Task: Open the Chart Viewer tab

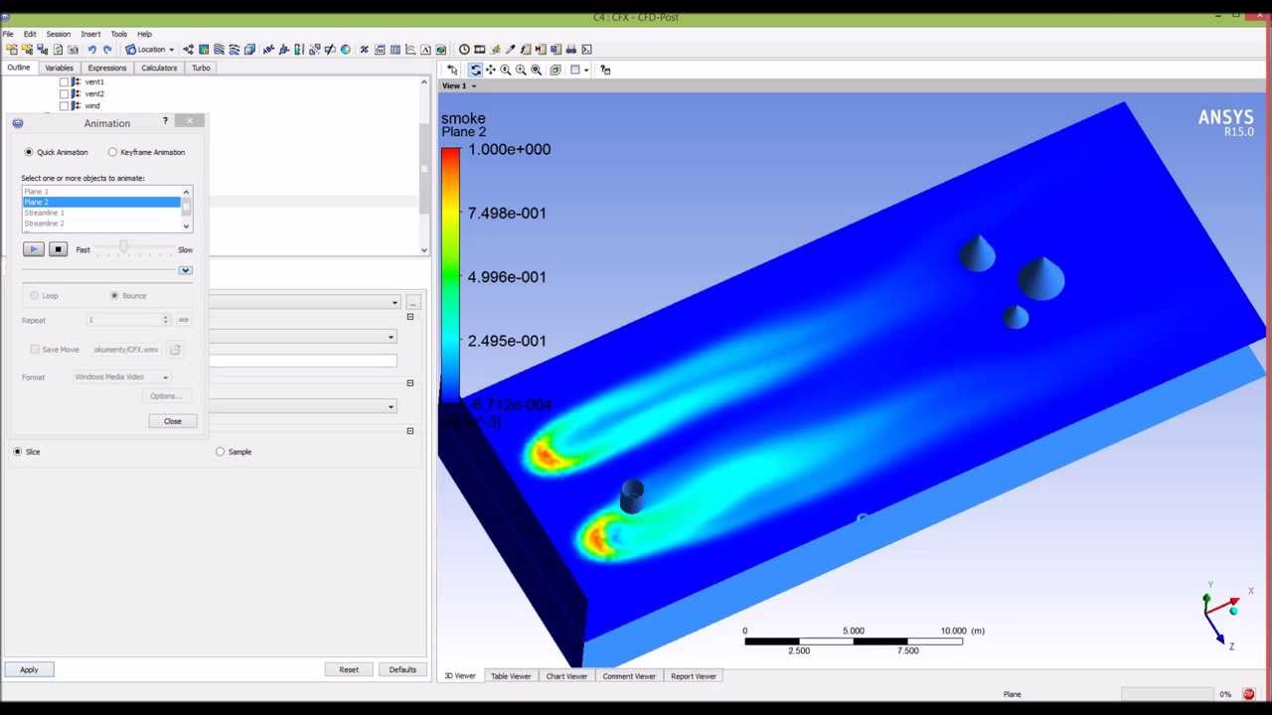Action: pos(566,676)
